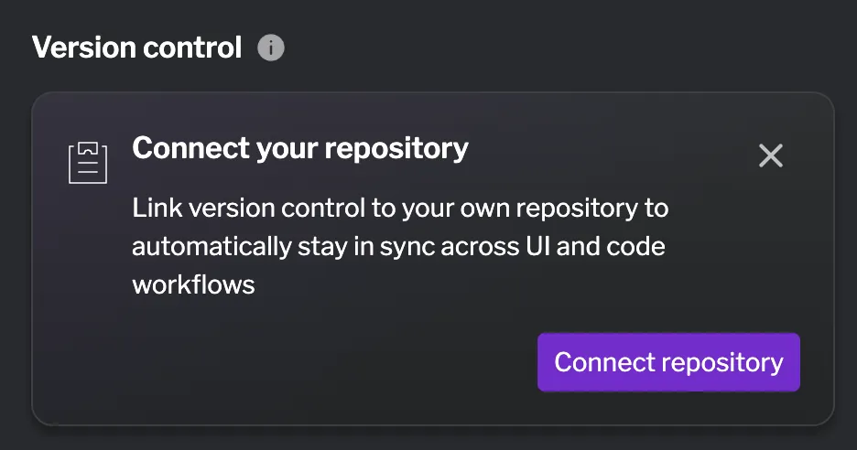Click the Version control label text
This screenshot has width=857, height=450.
[x=137, y=48]
